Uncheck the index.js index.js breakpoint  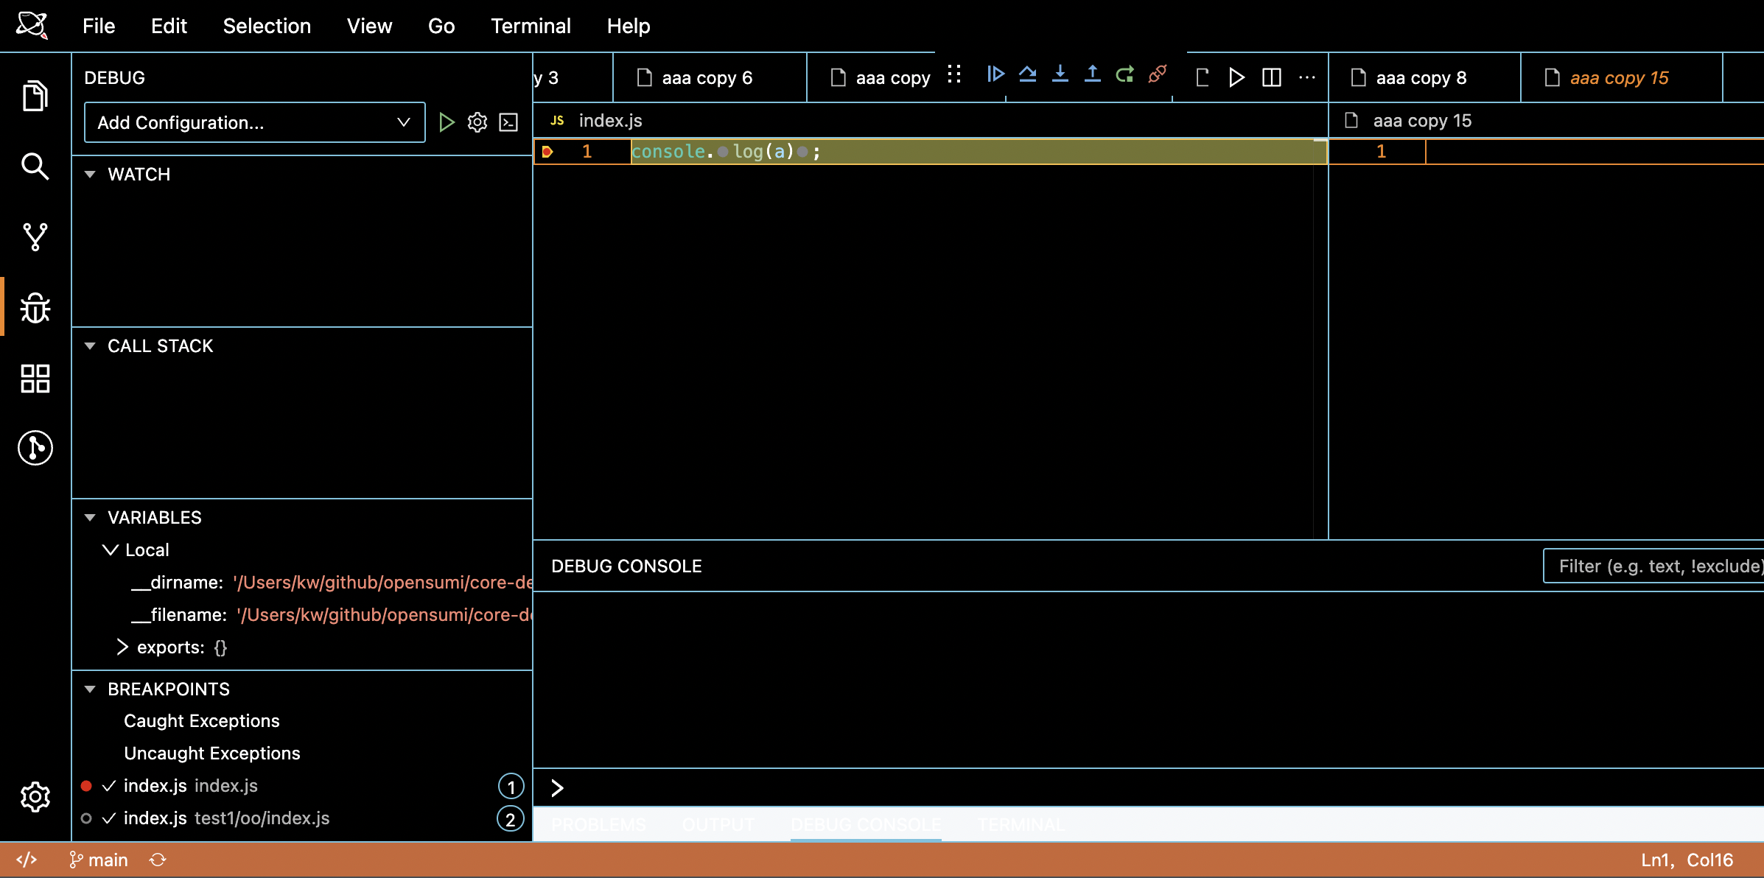(x=109, y=786)
